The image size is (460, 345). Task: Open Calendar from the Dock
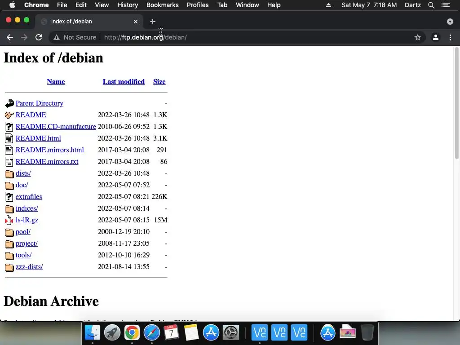171,332
